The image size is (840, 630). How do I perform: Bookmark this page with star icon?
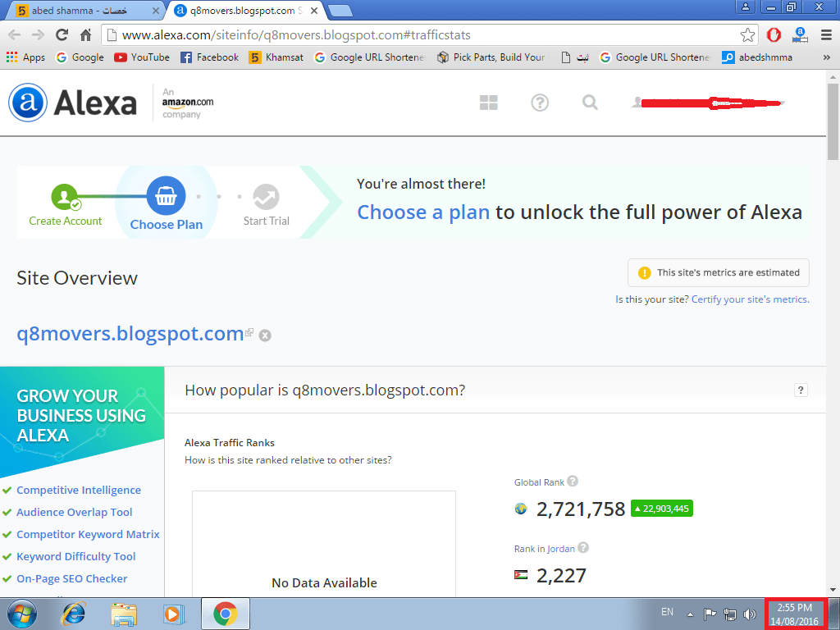coord(747,35)
